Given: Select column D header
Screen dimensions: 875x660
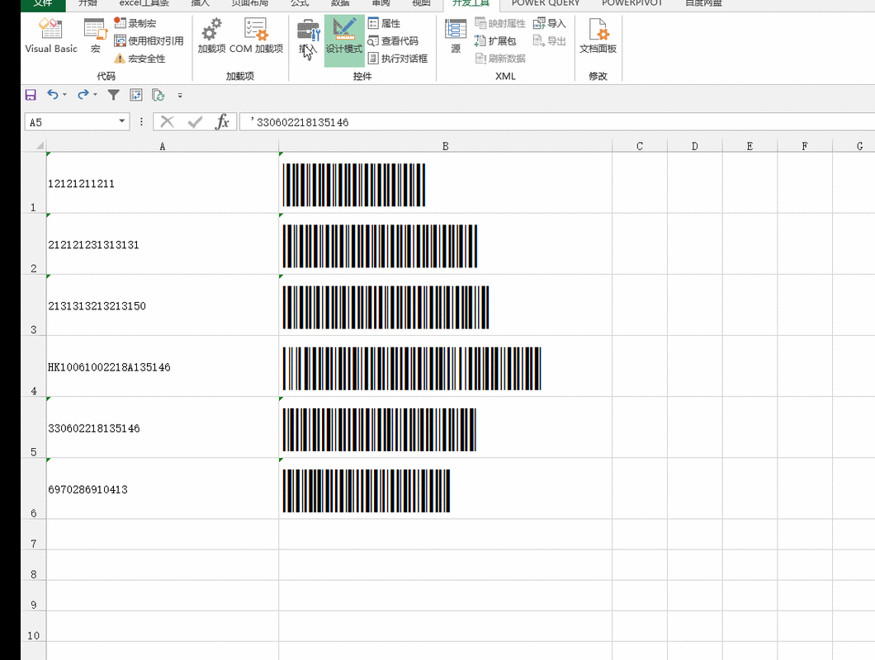Looking at the screenshot, I should 695,146.
